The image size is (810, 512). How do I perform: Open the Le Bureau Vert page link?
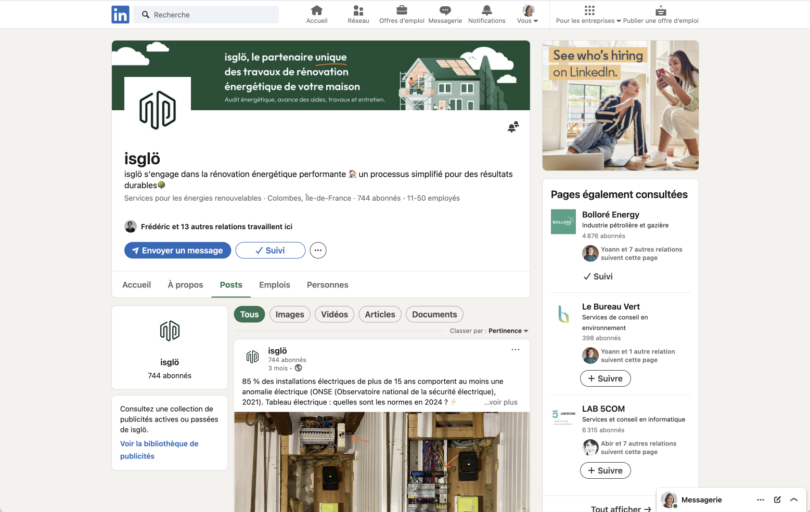(x=611, y=307)
